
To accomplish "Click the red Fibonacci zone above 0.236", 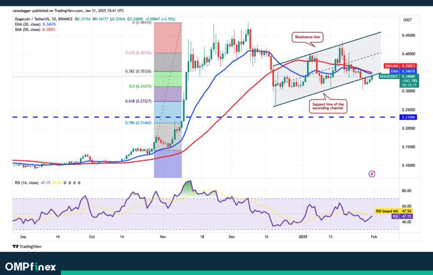I will pos(167,38).
